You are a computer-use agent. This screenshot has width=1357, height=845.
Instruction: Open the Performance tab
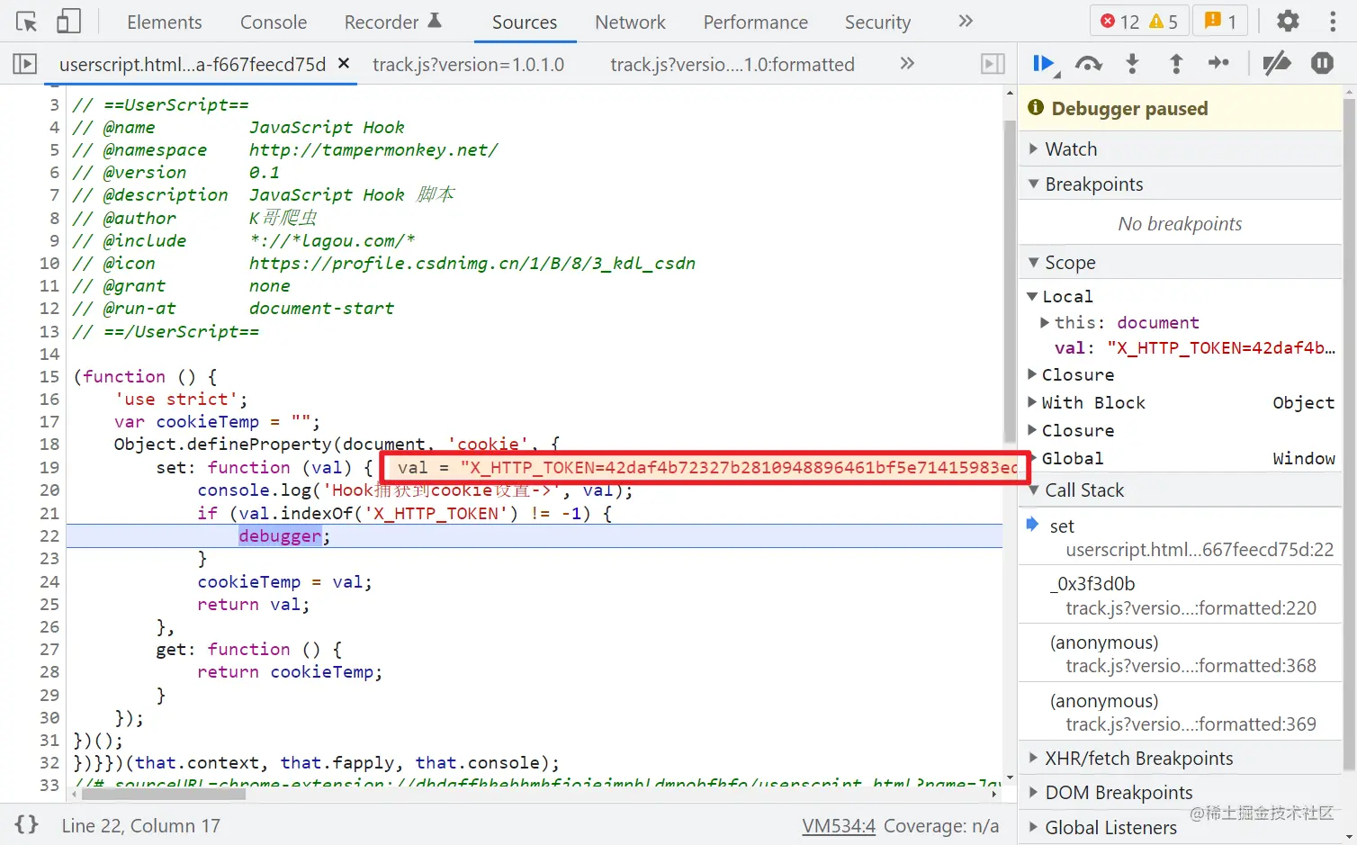coord(756,22)
